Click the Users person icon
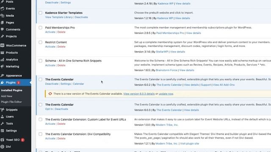271x152 pixels. (x=2, y=117)
